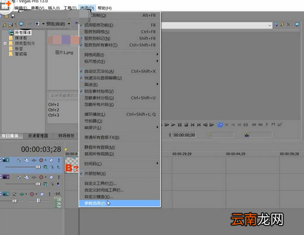Open 自定义工具栏(T)... dialog entry
The height and width of the screenshot is (235, 304).
click(x=120, y=183)
